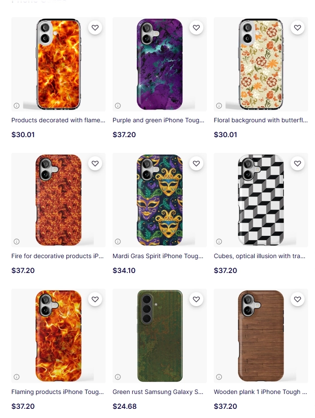315x418 pixels.
Task: Favorite the flame-decorated phone case
Action: [95, 28]
